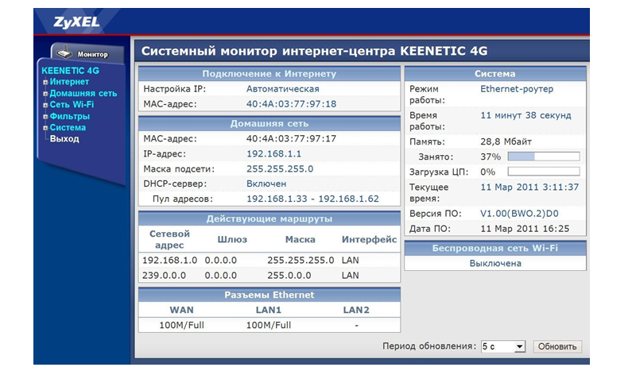Click the current time 11 Мар 2011 3:11:37
The width and height of the screenshot is (636, 371).
click(x=529, y=187)
